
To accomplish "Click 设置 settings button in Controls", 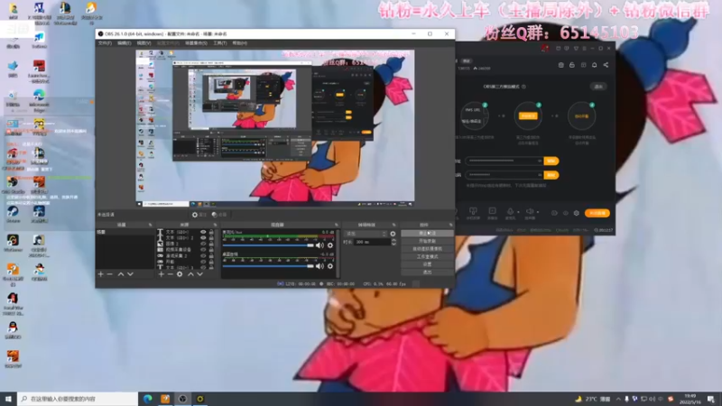I will pos(427,264).
